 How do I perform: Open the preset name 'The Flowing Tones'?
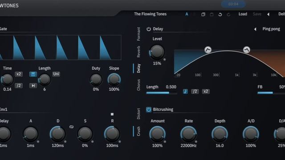[150, 14]
